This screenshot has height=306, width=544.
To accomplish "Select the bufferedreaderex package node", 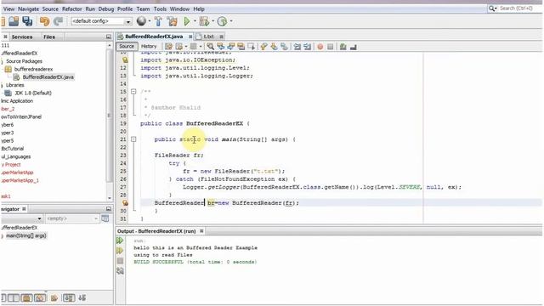I will tap(33, 69).
